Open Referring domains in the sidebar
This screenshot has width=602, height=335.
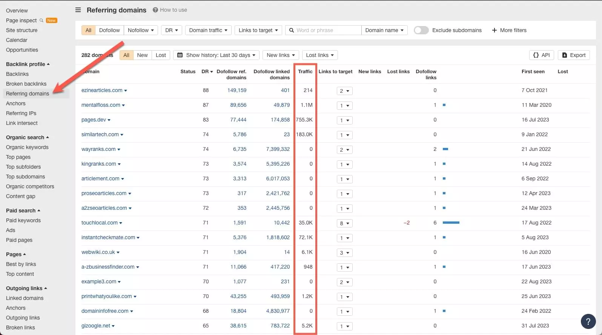[x=28, y=94]
